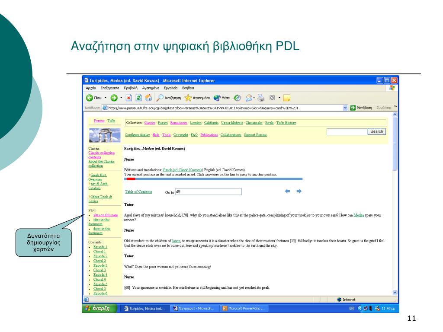443x332 pixels.
Task: Open the Αγαπημένα menu in menu bar
Action: pyautogui.click(x=151, y=88)
